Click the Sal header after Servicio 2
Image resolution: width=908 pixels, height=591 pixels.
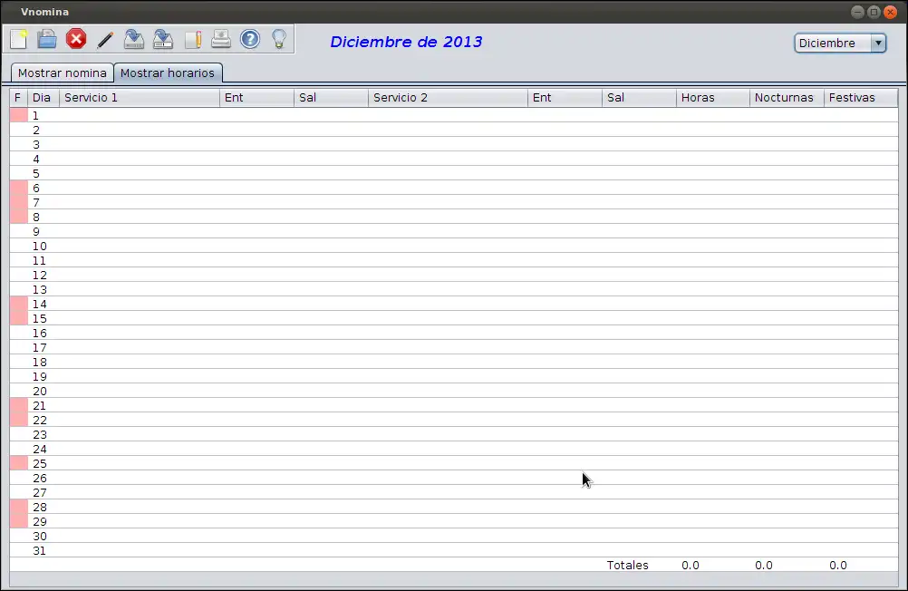coord(639,97)
